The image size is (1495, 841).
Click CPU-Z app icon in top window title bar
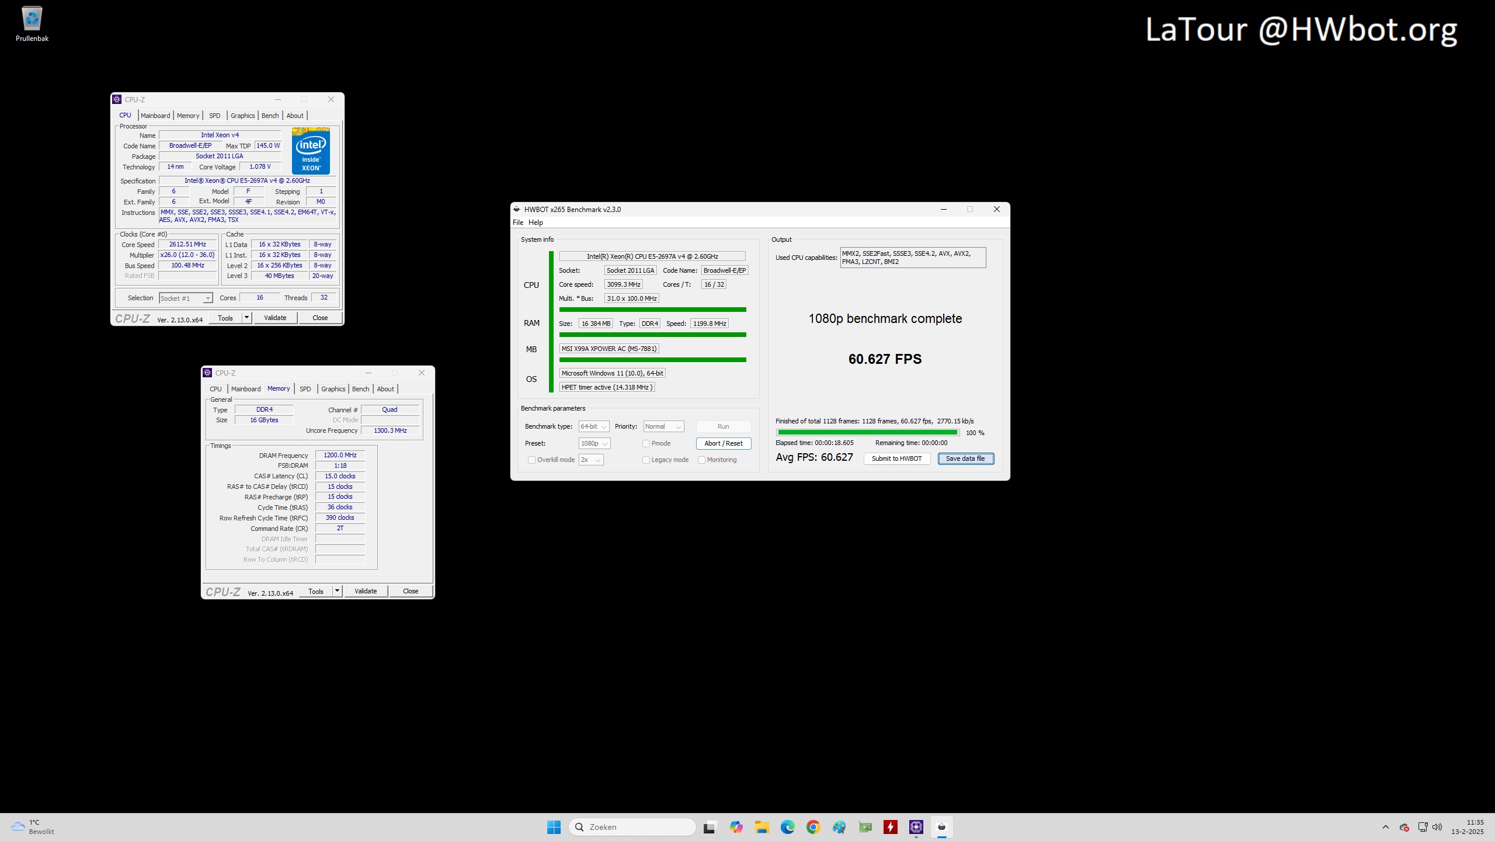pyautogui.click(x=117, y=99)
